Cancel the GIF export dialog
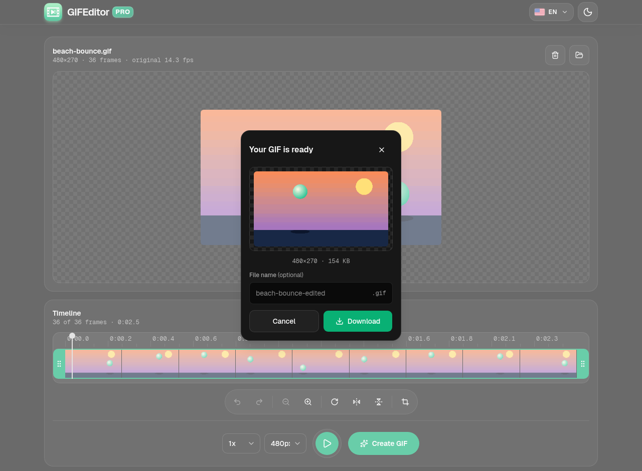This screenshot has width=642, height=471. pos(284,321)
